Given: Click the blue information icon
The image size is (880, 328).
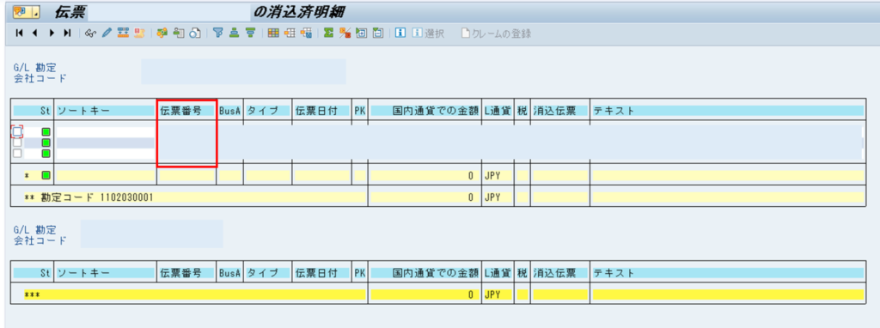Looking at the screenshot, I should pyautogui.click(x=400, y=33).
